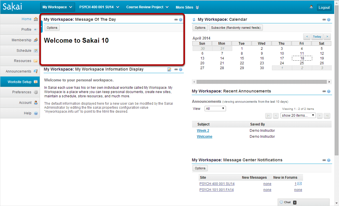Image resolution: width=339 pixels, height=206 pixels.
Task: Click Options in Message Of The Day
Action: (52, 28)
